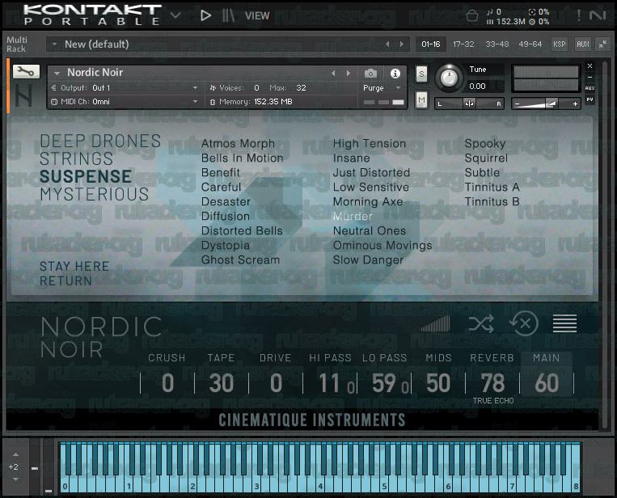Click the RETURN option

66,281
